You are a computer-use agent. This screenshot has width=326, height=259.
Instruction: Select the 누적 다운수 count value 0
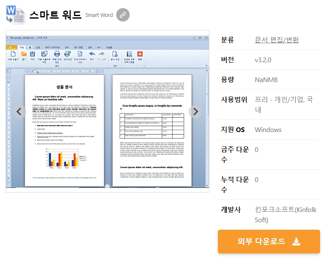click(256, 180)
